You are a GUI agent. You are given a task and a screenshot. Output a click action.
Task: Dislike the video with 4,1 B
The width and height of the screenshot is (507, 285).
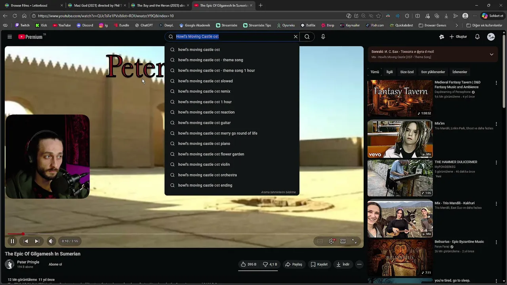tap(270, 264)
